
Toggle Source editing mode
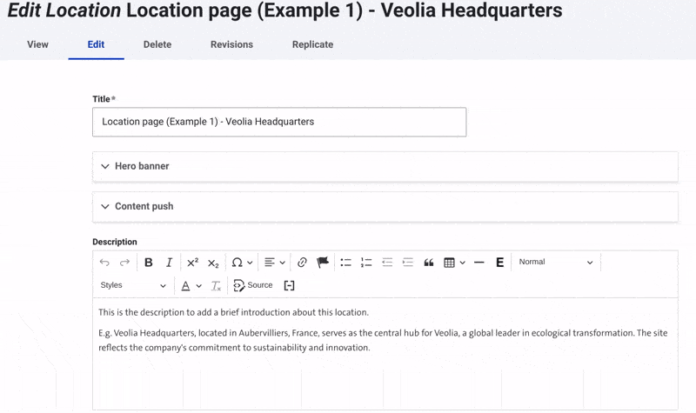click(253, 285)
